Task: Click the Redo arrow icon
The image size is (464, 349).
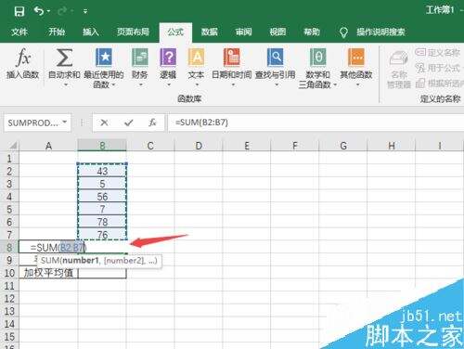Action: click(x=62, y=11)
